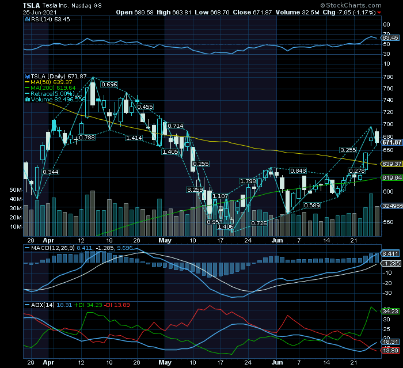Click the 671.87 last price tag on axis
Image resolution: width=403 pixels, height=368 pixels.
(391, 142)
